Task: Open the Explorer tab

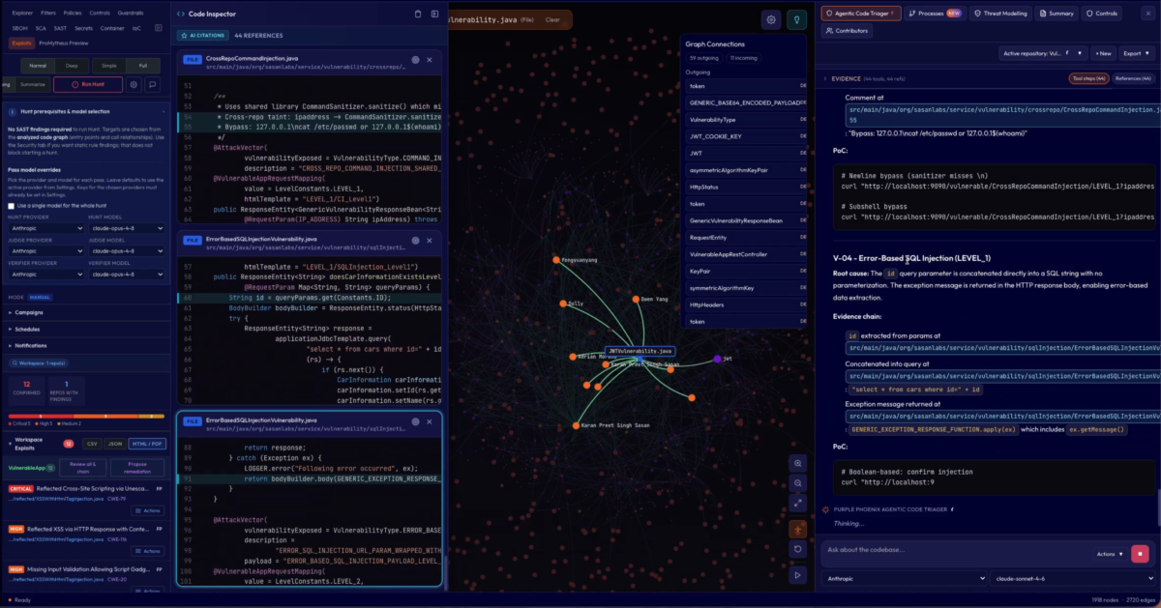Action: click(20, 14)
